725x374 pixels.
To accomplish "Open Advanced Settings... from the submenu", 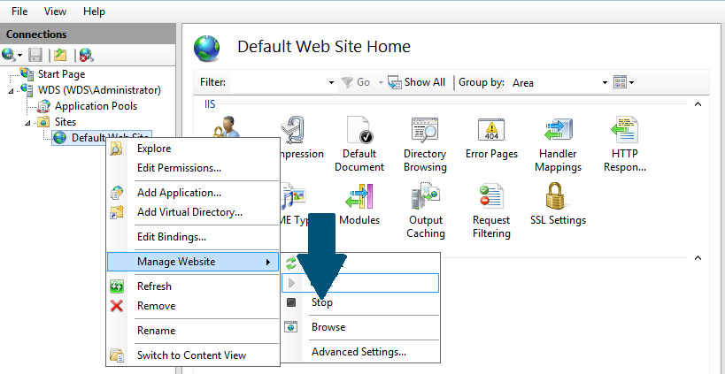I will click(x=360, y=352).
